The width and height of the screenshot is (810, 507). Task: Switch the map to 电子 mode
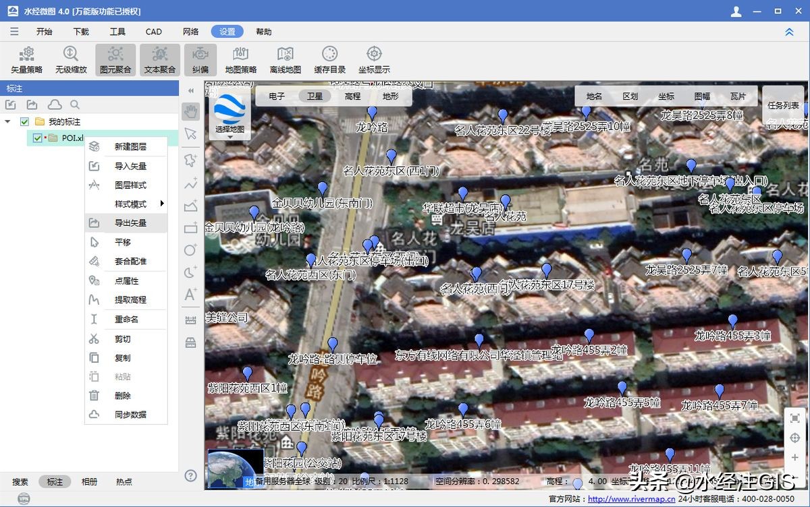(277, 96)
